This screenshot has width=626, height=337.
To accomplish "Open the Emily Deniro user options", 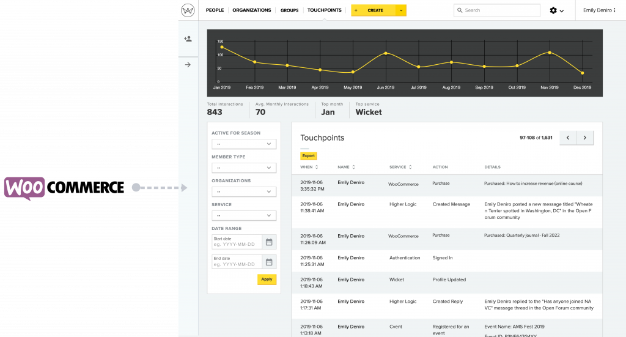I will (599, 10).
